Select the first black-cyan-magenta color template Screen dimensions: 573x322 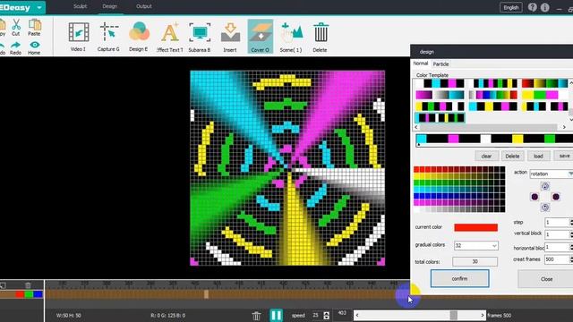point(440,83)
